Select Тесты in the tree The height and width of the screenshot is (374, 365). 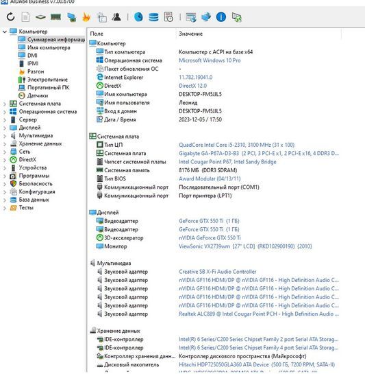pyautogui.click(x=26, y=208)
